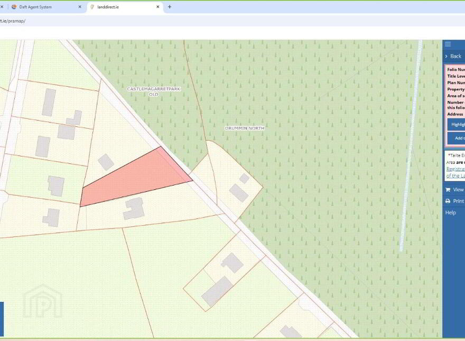Click the DRUMMIN NORTH townland label
465x341 pixels.
245,128
